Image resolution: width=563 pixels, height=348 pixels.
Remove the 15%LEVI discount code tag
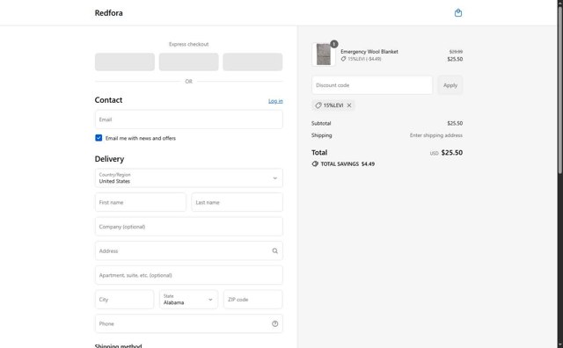click(349, 105)
